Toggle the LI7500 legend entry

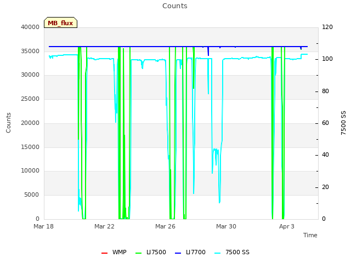[x=151, y=252]
